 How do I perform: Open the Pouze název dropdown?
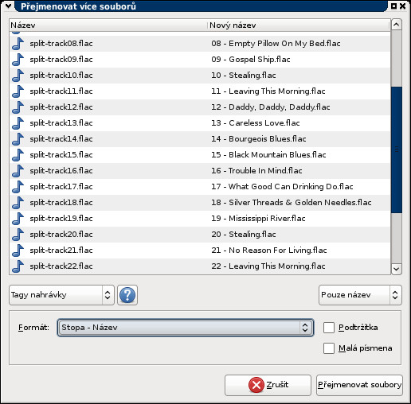coord(360,295)
